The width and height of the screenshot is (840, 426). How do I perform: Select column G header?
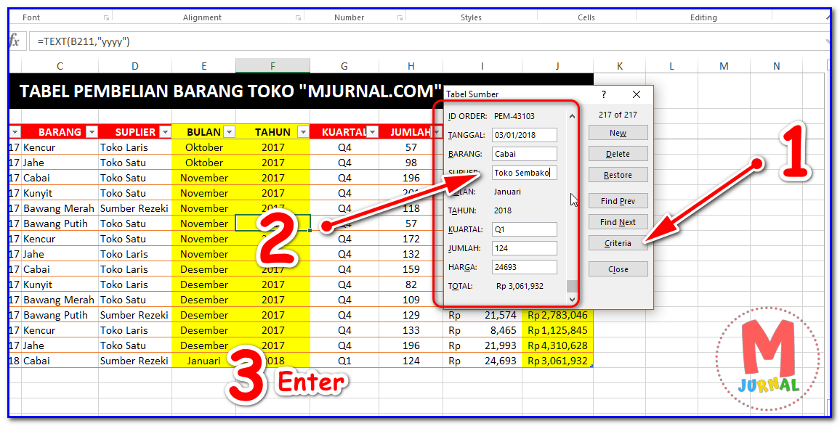pyautogui.click(x=344, y=66)
